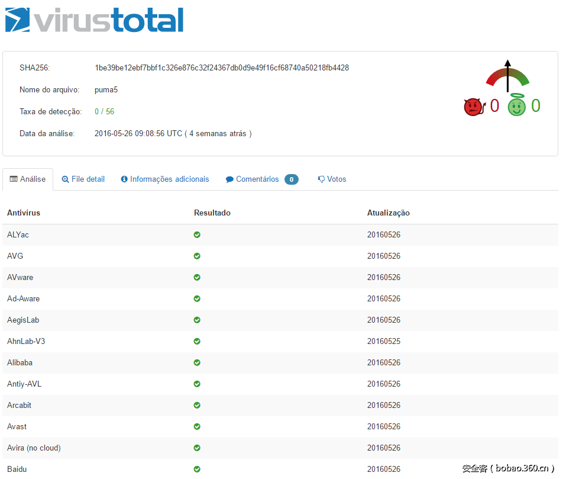This screenshot has height=479, width=563.
Task: Click the Nome do arquivo label
Action: coord(50,90)
